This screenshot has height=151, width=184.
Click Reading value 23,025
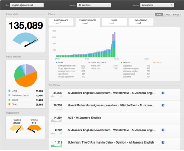(17, 123)
